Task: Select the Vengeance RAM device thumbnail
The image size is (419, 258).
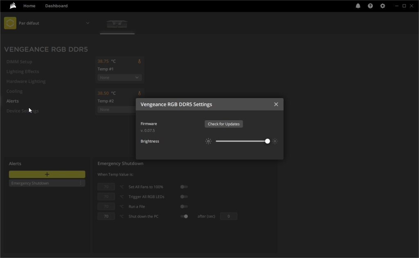Action: point(117,24)
